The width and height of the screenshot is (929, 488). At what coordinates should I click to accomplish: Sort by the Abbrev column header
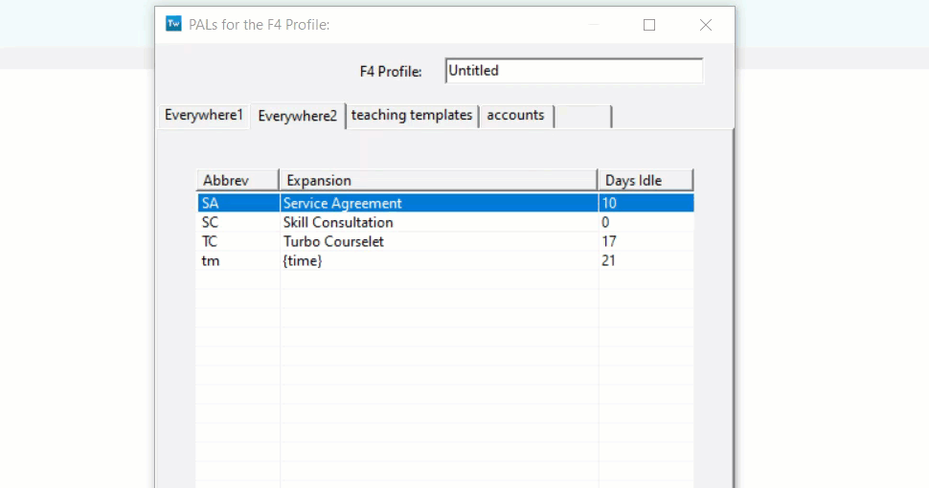[x=238, y=180]
